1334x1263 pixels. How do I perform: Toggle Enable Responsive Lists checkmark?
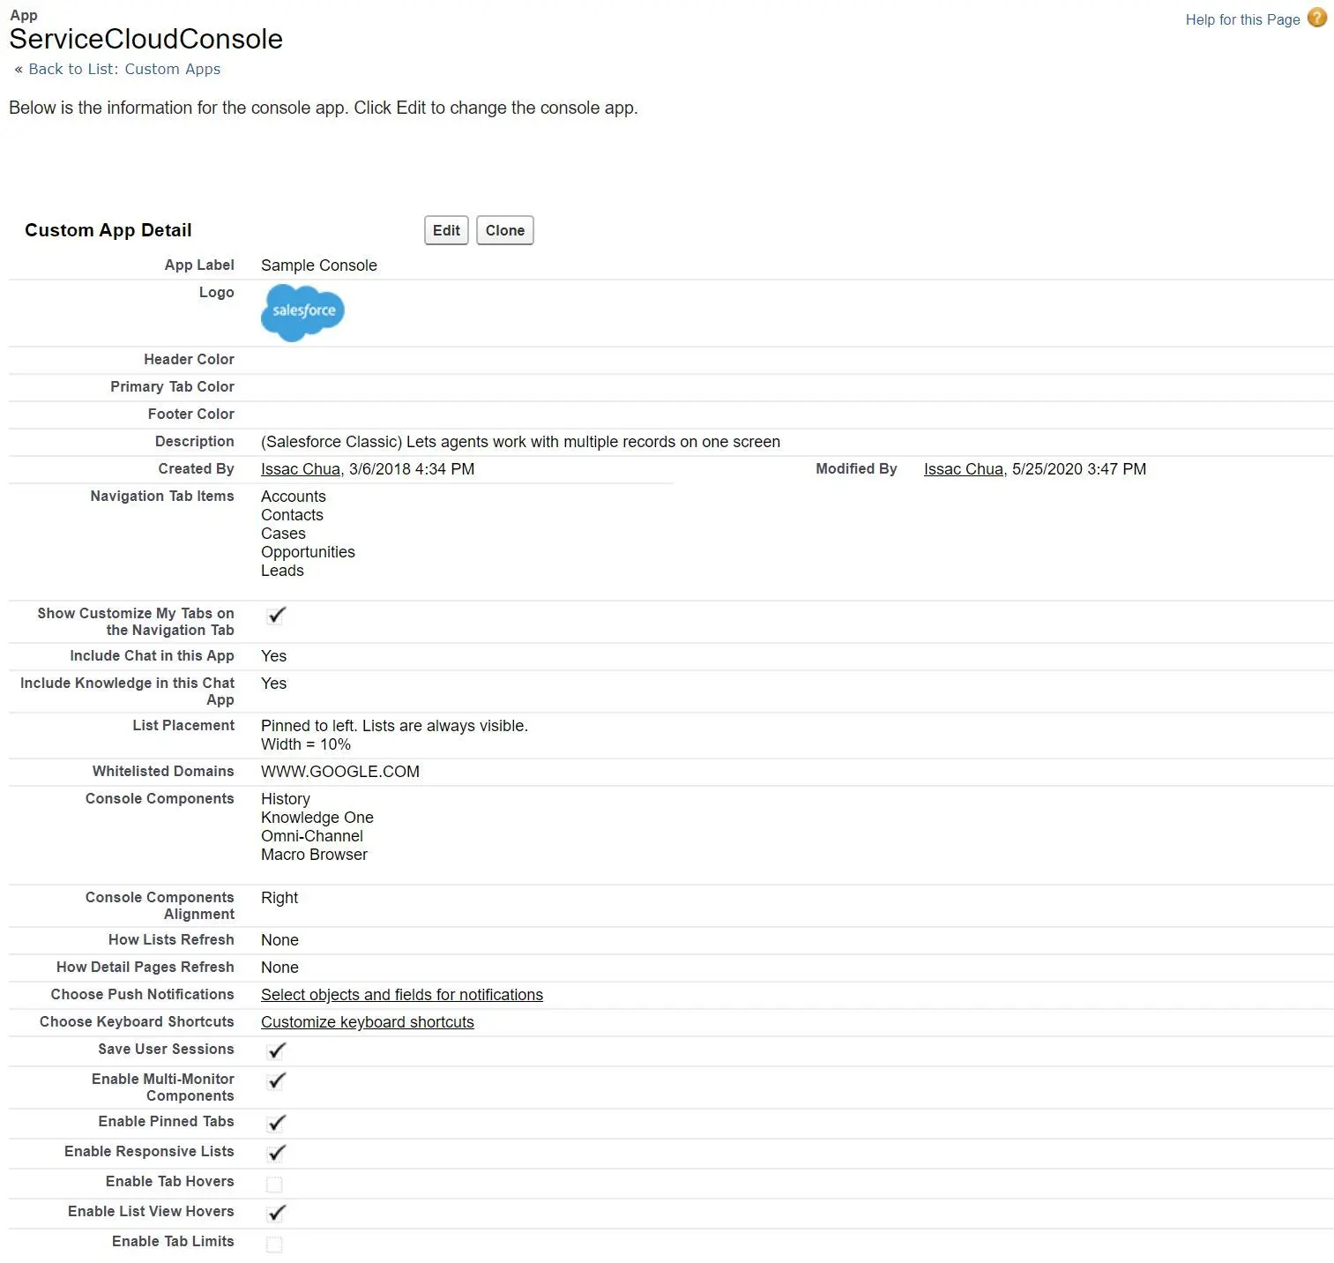(x=276, y=1153)
